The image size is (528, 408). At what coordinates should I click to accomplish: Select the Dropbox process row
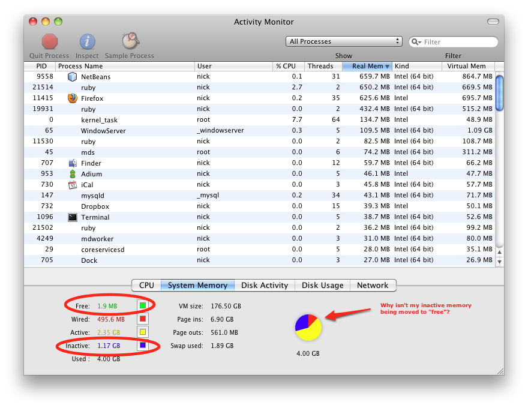click(260, 206)
